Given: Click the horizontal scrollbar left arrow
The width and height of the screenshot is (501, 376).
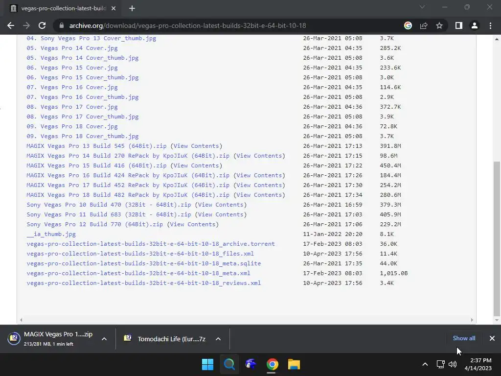Looking at the screenshot, I should click(x=21, y=320).
